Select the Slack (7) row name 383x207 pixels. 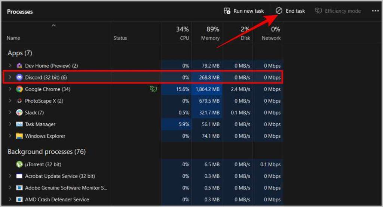pos(34,112)
